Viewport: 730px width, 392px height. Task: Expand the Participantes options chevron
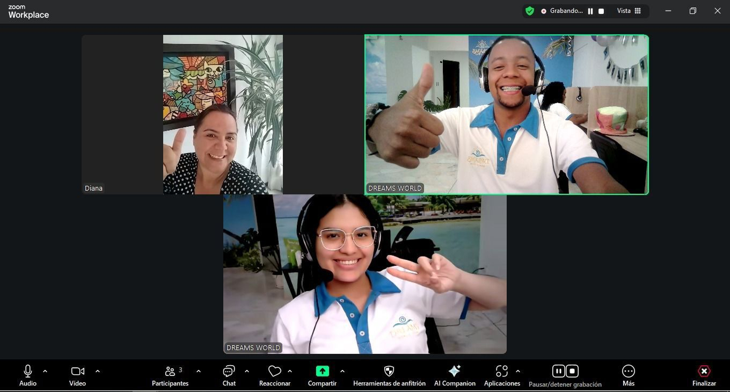click(x=199, y=371)
